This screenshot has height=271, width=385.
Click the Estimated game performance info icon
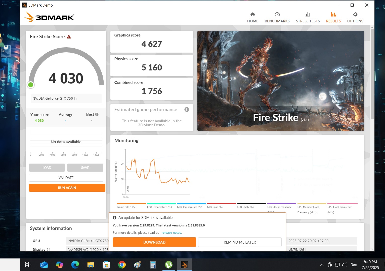pyautogui.click(x=187, y=109)
